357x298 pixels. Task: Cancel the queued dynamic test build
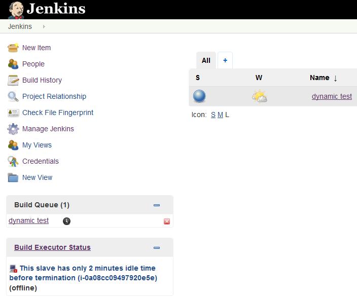[x=167, y=221]
